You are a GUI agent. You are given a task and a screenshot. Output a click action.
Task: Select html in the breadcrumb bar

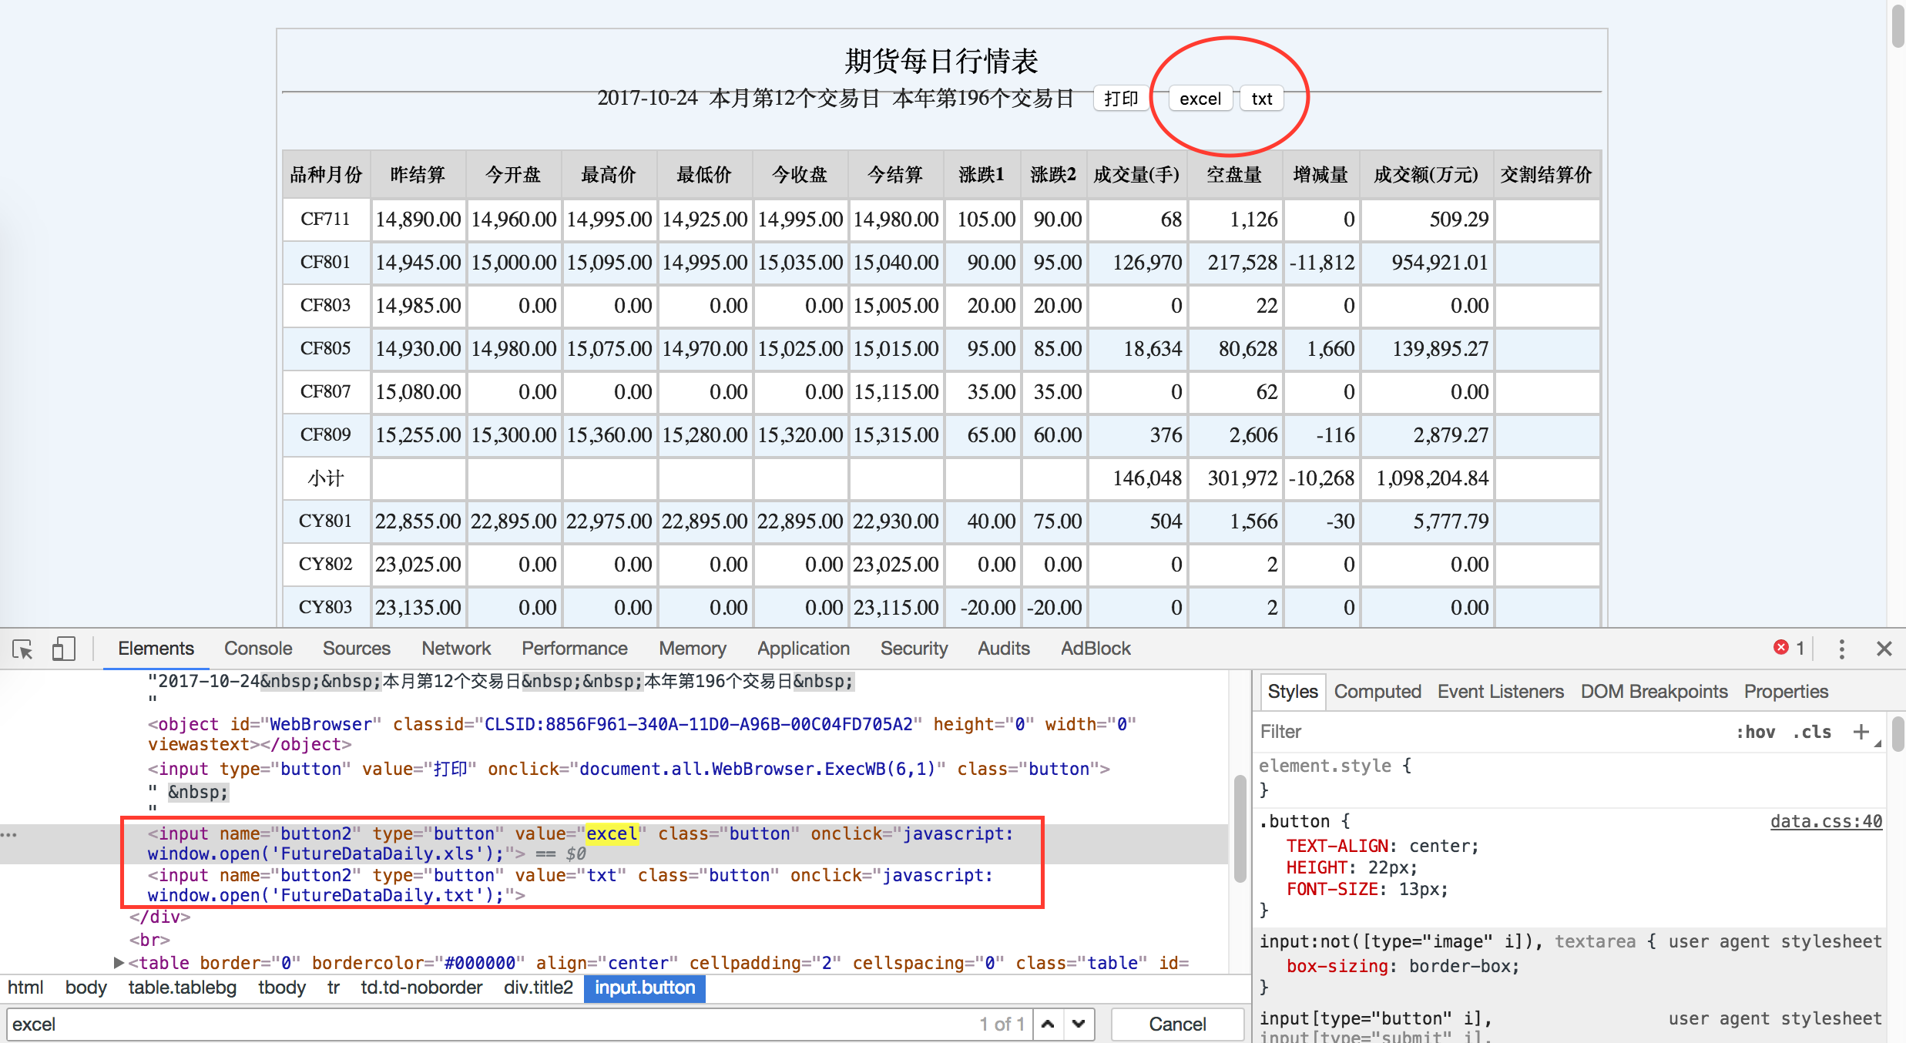(x=25, y=988)
